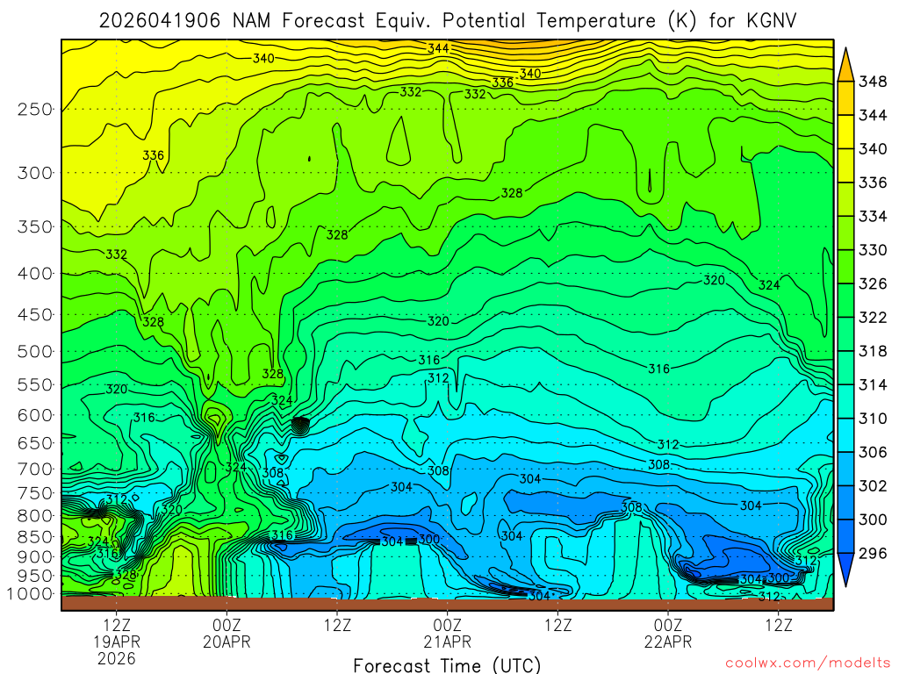Screen dimensions: 899x674
Task: Click the colorbar legend value 306
Action: pyautogui.click(x=873, y=452)
